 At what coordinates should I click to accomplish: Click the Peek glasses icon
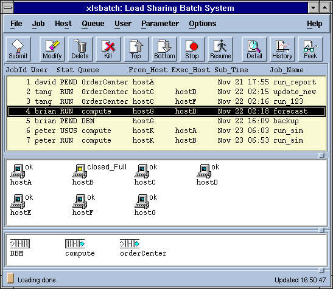click(310, 49)
